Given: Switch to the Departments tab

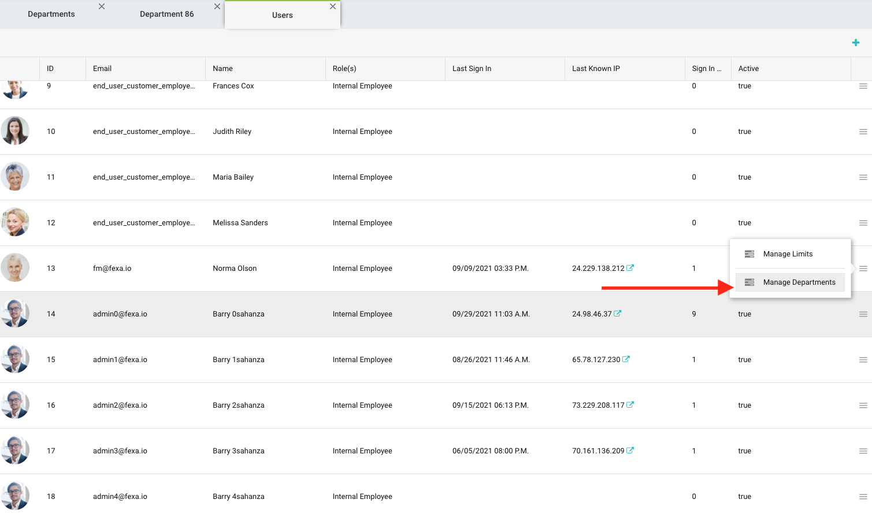Looking at the screenshot, I should click(51, 14).
